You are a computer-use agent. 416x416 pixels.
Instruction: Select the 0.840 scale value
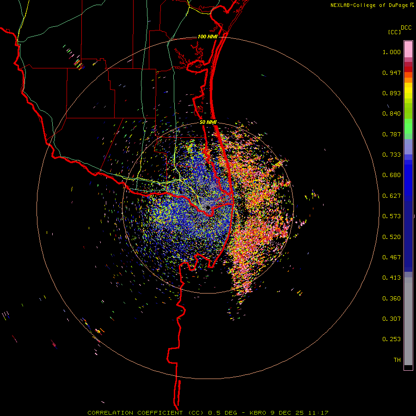[x=392, y=114]
